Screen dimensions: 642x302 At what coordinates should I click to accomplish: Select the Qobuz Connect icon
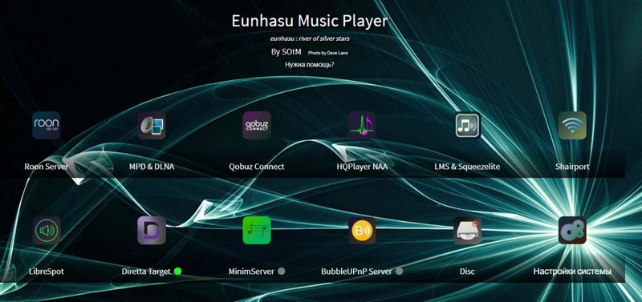(x=257, y=126)
